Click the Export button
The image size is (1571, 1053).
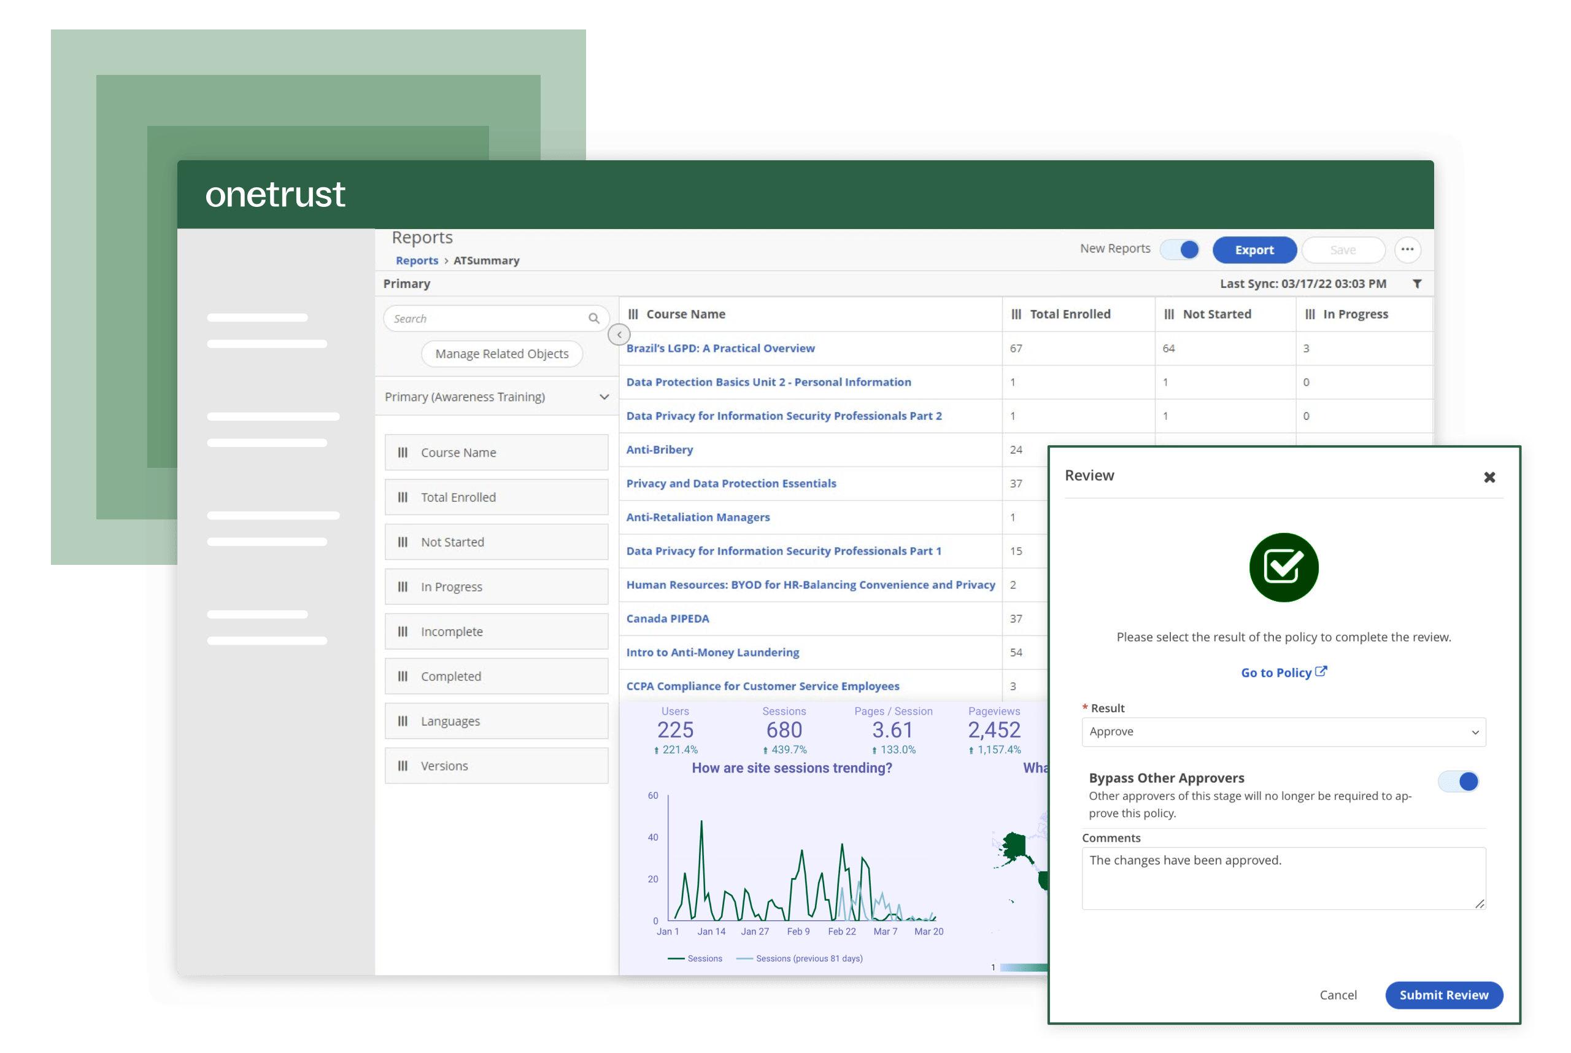click(1254, 250)
